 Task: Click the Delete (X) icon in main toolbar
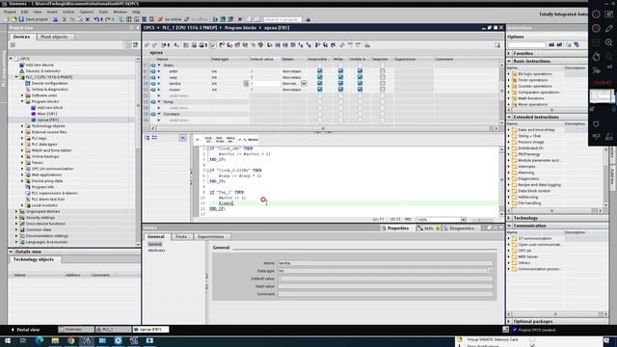[x=88, y=19]
